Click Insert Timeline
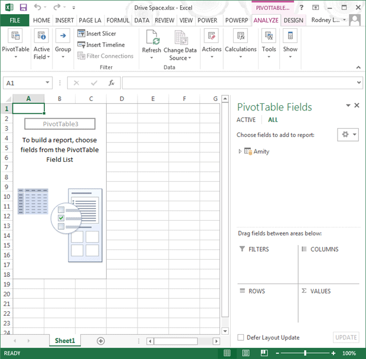366x359 pixels. 101,45
